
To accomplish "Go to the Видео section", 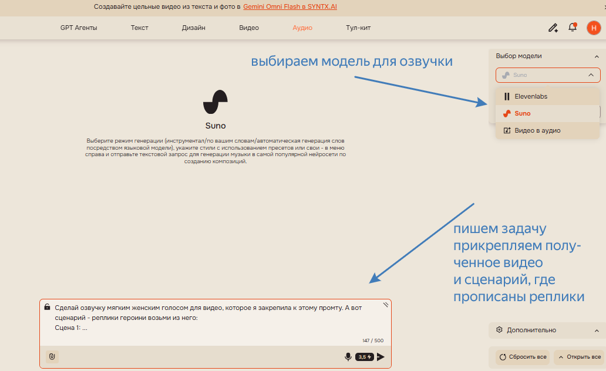I will click(249, 28).
